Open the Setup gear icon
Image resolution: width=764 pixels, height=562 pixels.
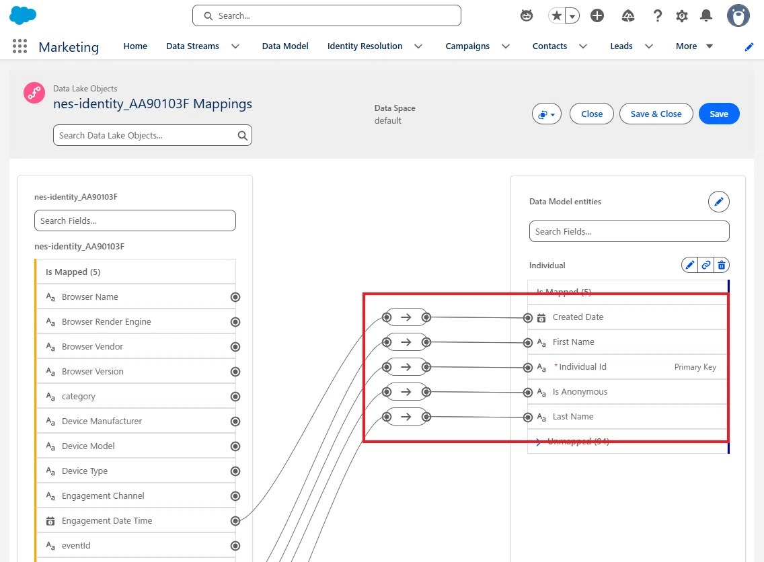coord(682,16)
